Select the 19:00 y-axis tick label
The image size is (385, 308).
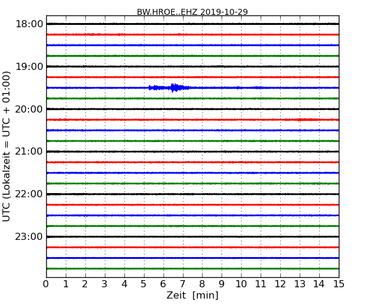click(x=29, y=66)
